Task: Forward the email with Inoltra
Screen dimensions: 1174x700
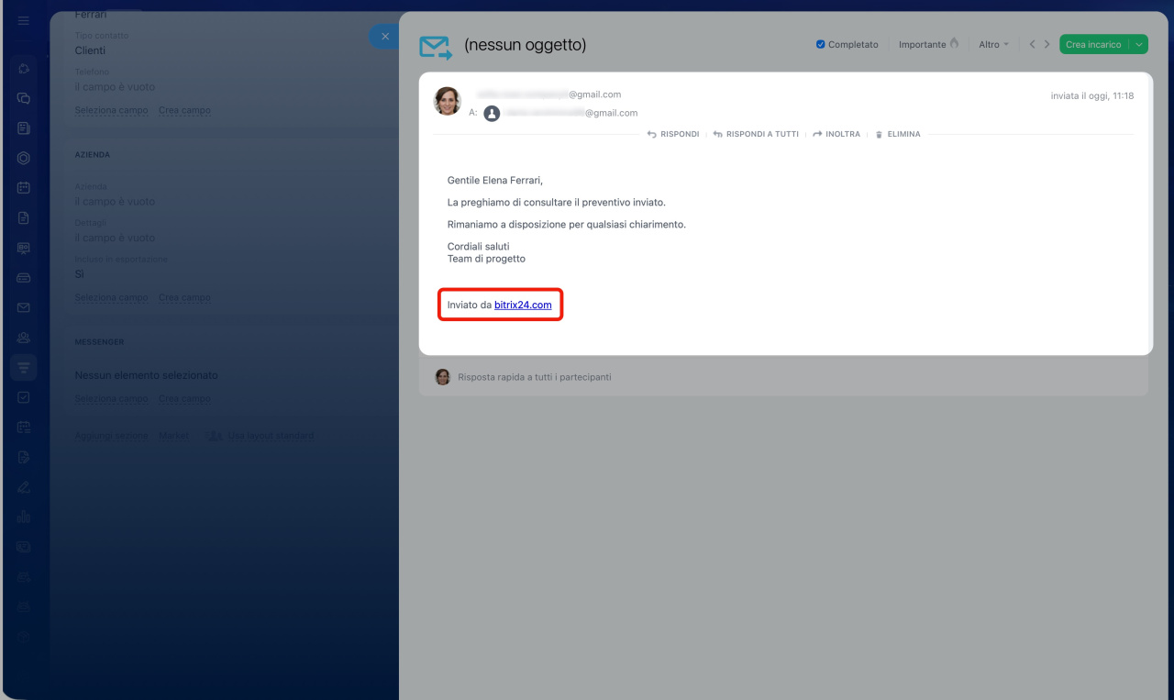Action: point(836,134)
